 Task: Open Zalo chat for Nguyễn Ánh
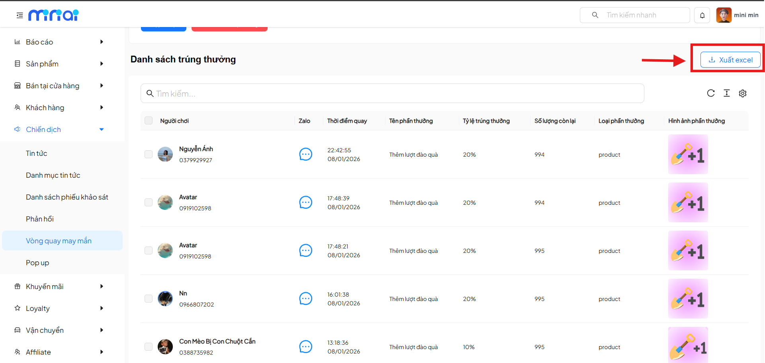tap(305, 154)
